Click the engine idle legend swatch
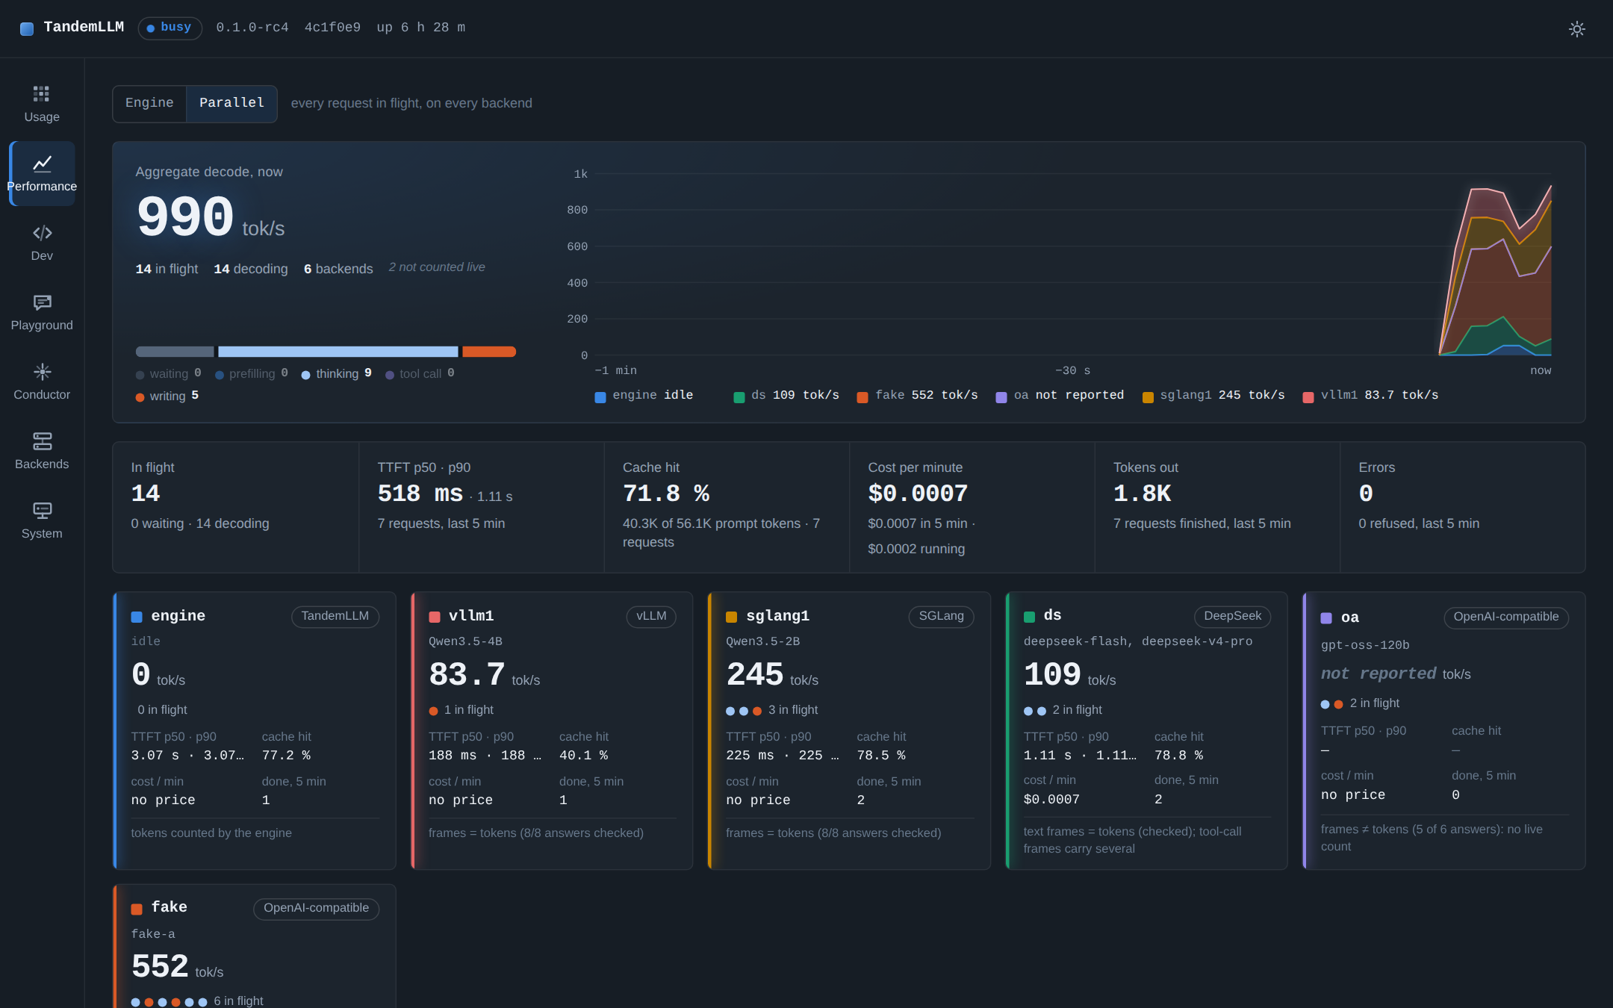 point(600,396)
